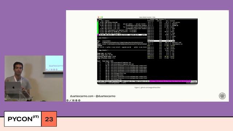The width and height of the screenshot is (233, 131).
Task: Click the Space Collapse dir key hint
Action: tap(127, 81)
